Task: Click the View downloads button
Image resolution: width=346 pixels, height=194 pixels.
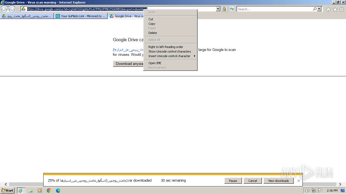Action: 278,181
